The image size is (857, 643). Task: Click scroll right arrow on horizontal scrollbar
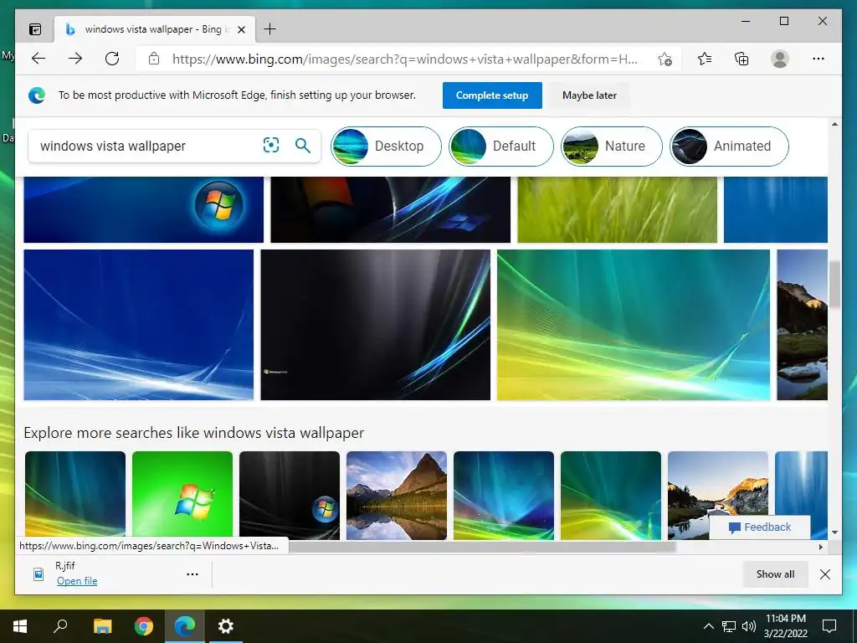[x=820, y=547]
